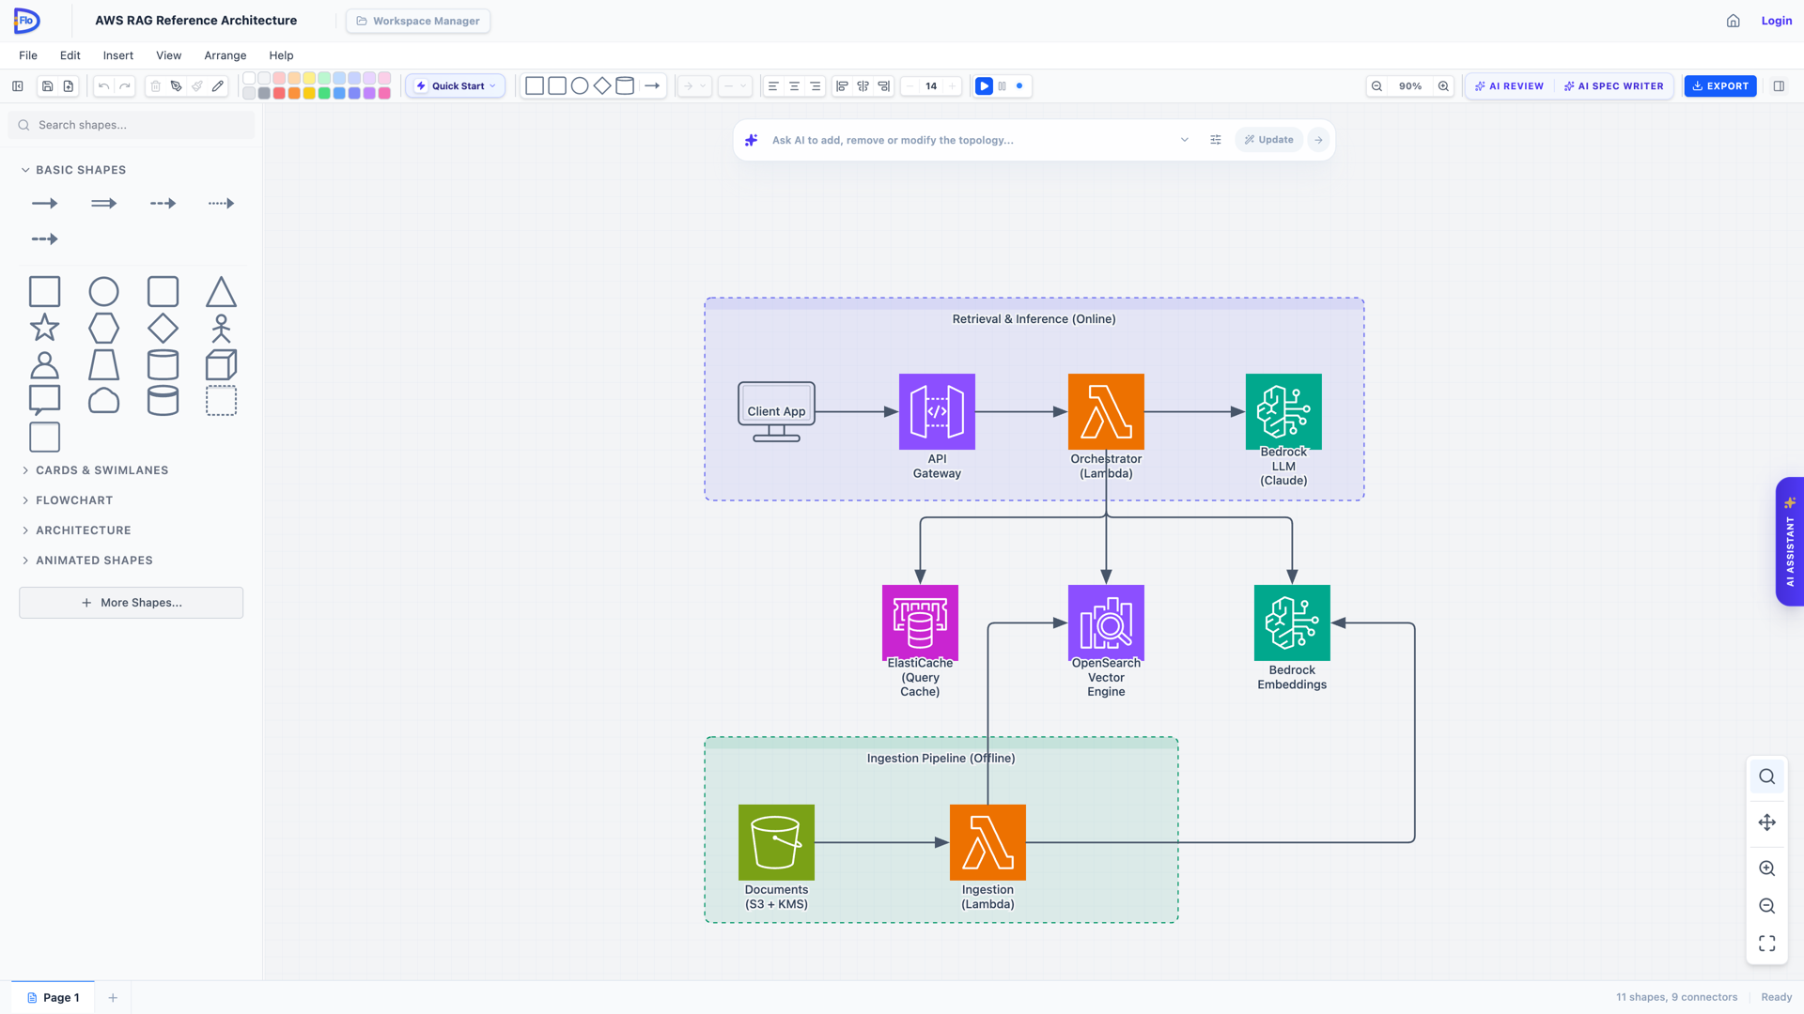
Task: Open the Help menu
Action: [x=281, y=55]
